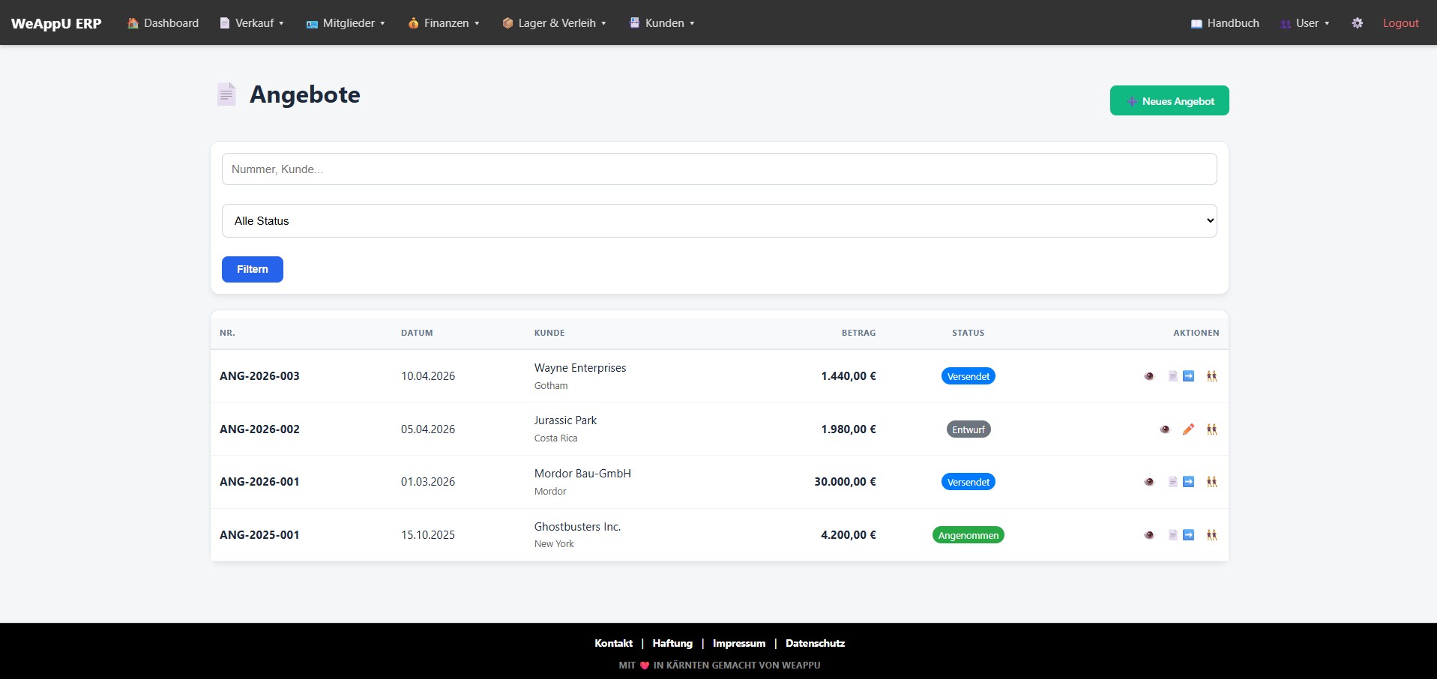
Task: Edit draft ANG-2026-002 with pencil icon
Action: tap(1188, 429)
